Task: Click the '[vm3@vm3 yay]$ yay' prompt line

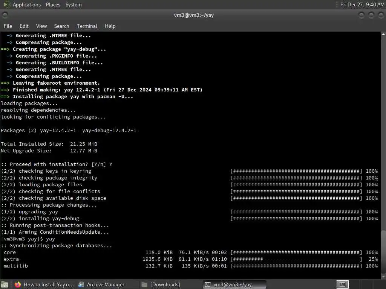Action: point(28,239)
